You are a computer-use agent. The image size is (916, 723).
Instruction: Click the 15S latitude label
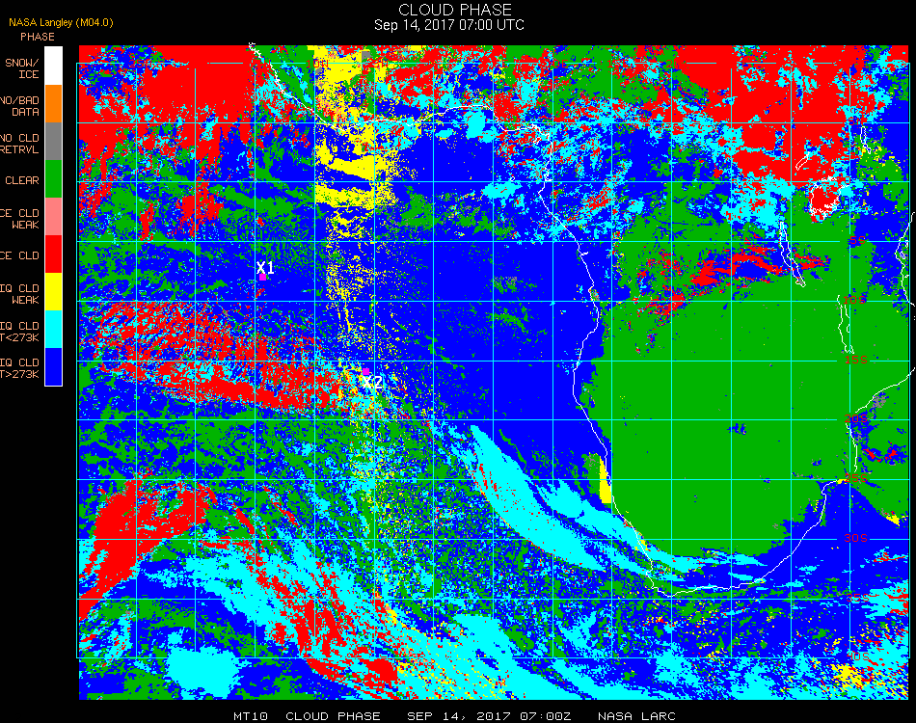point(856,360)
